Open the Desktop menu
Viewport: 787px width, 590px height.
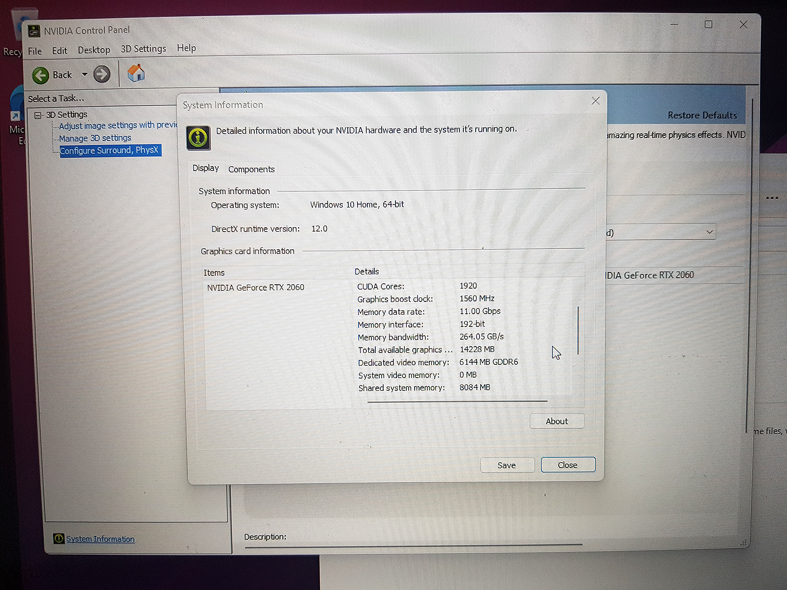click(x=94, y=50)
